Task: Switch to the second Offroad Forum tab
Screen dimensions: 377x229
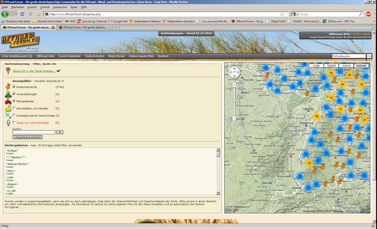Action: [x=85, y=27]
